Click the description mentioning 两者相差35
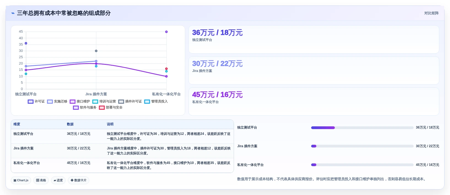Screen dimensions: 450x195 pyautogui.click(x=169, y=165)
